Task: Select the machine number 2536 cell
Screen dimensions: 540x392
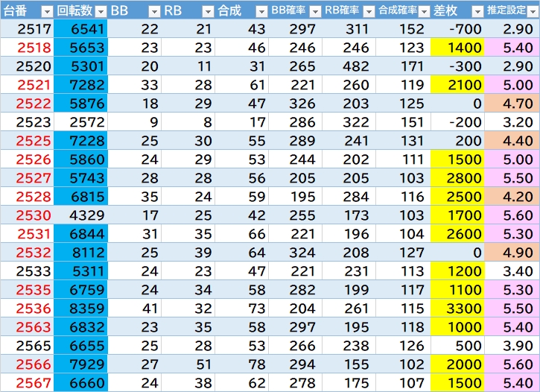Action: [x=28, y=309]
